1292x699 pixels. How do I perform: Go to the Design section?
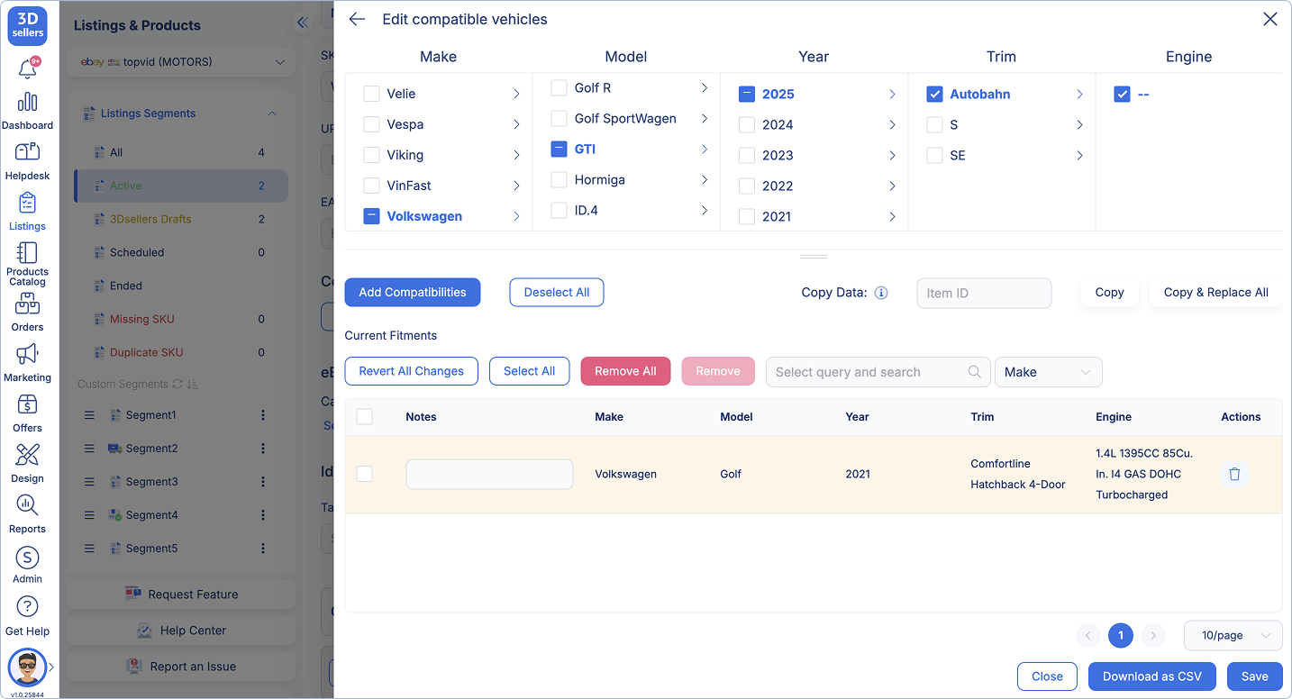coord(27,464)
